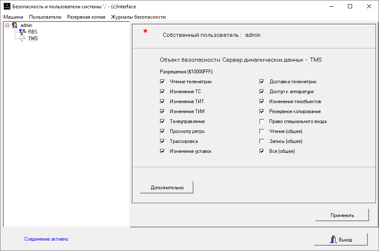Click the Применить button
Screen dimensions: 379x251
coord(342,215)
